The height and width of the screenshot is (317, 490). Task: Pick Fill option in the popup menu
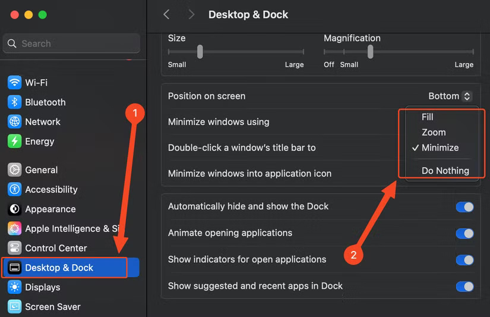point(428,117)
